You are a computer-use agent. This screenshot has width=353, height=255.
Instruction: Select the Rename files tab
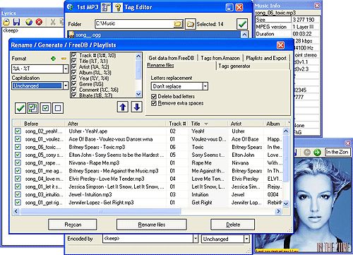coord(160,65)
